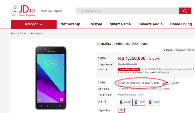Open the Cilandak delivery location dropdown
This screenshot has height=113, width=195.
139,89
